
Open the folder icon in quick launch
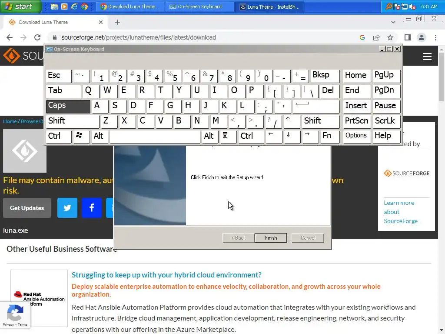coord(54,7)
